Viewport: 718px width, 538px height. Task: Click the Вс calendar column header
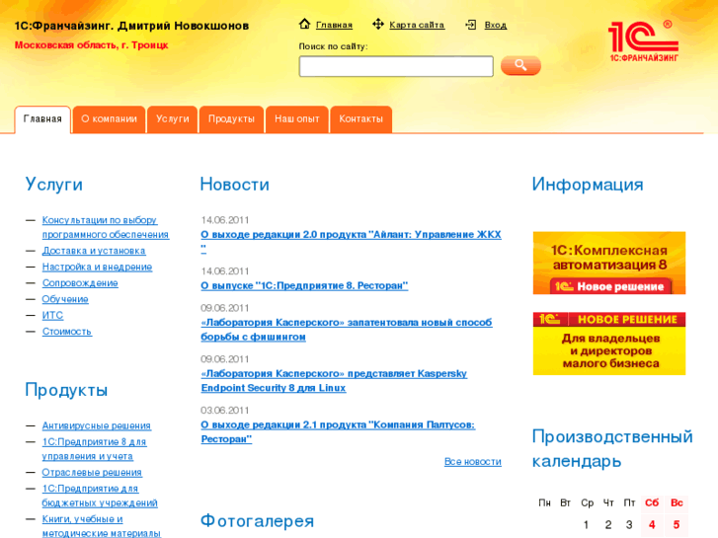pos(677,502)
